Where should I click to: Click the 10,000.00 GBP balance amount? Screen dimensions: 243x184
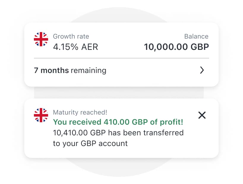[x=176, y=47]
